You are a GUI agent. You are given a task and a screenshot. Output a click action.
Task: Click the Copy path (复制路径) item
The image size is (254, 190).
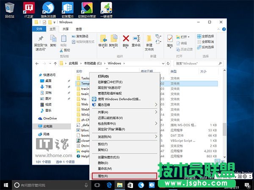point(80,36)
